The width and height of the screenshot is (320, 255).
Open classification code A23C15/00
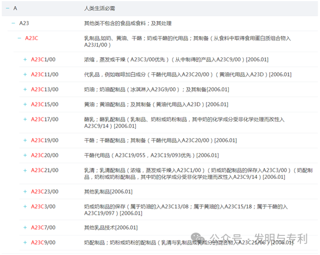pyautogui.click(x=45, y=104)
